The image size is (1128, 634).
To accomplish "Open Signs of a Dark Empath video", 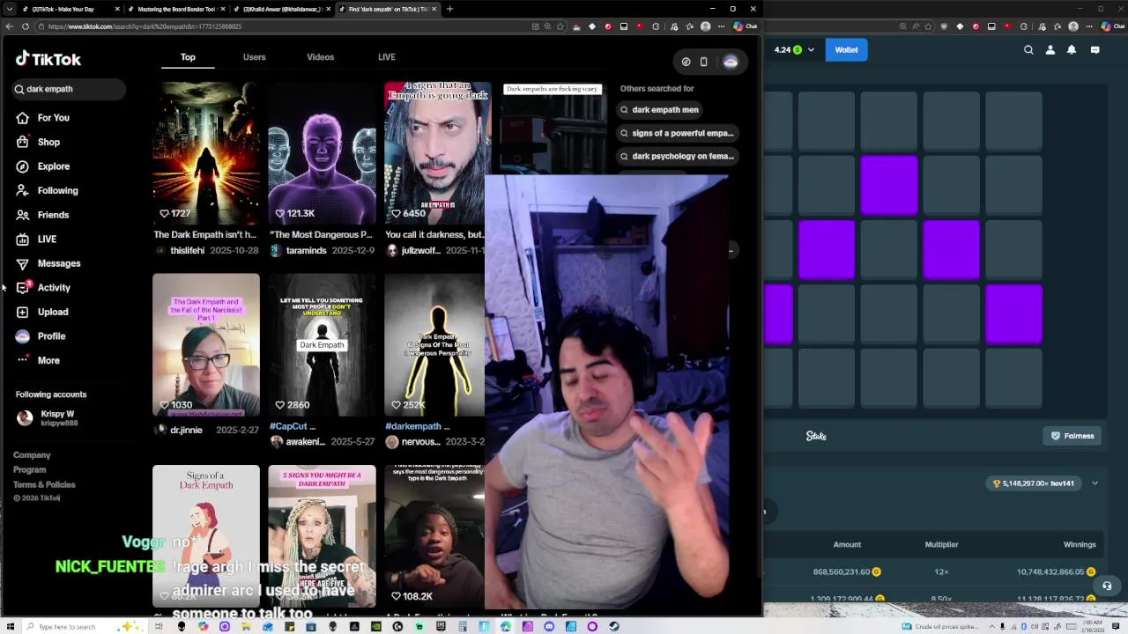I will (x=206, y=535).
